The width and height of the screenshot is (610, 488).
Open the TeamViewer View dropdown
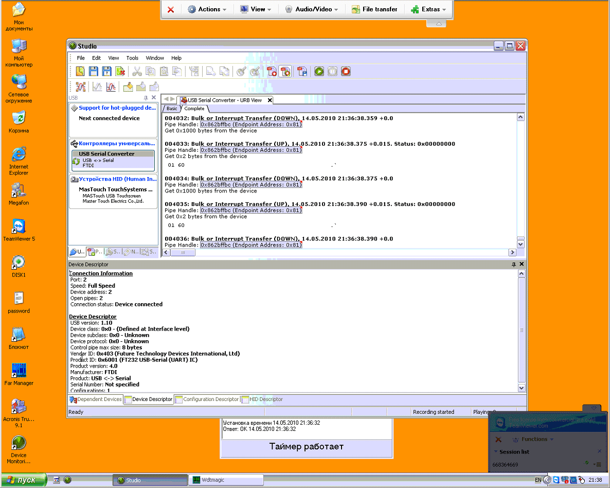[256, 9]
